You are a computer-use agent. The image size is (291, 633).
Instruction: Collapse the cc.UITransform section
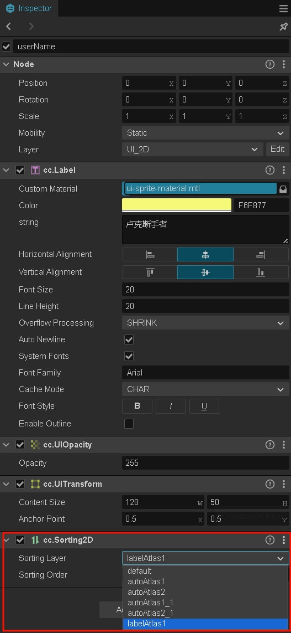coord(6,484)
